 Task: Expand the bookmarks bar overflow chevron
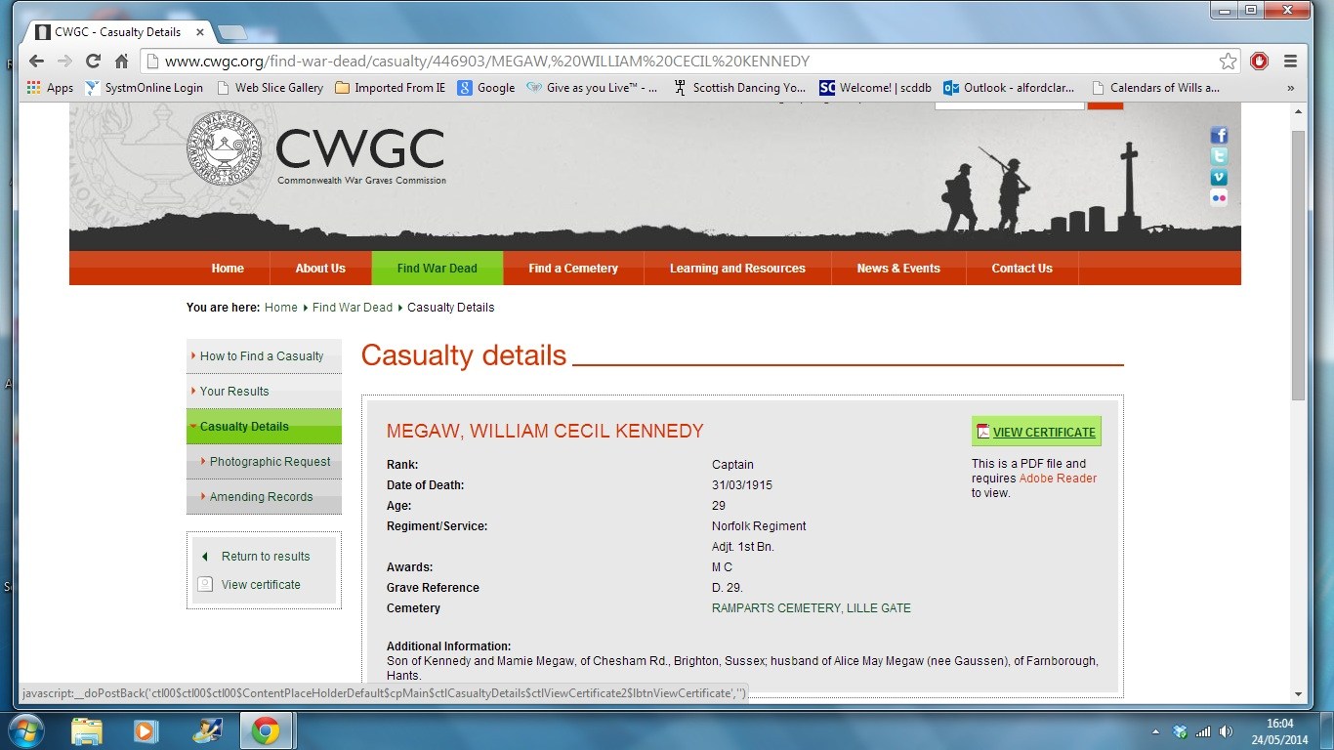tap(1290, 88)
